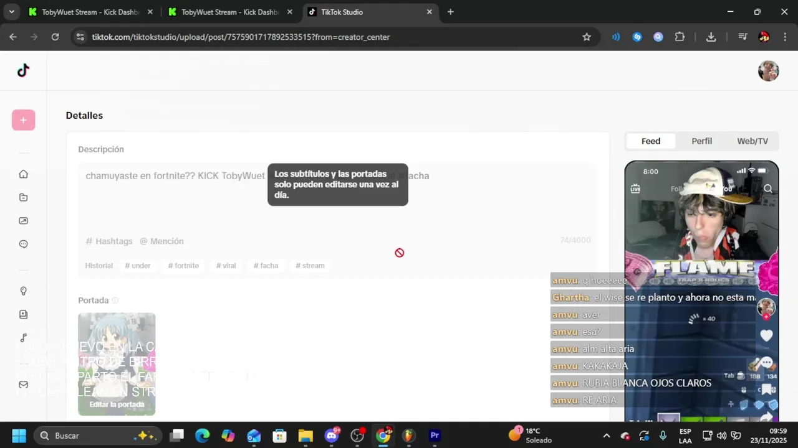Open the 18°C Soleado weather widget
This screenshot has width=798, height=448.
point(531,436)
